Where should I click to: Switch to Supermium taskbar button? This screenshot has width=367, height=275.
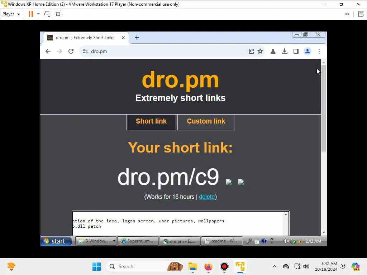click(x=138, y=241)
